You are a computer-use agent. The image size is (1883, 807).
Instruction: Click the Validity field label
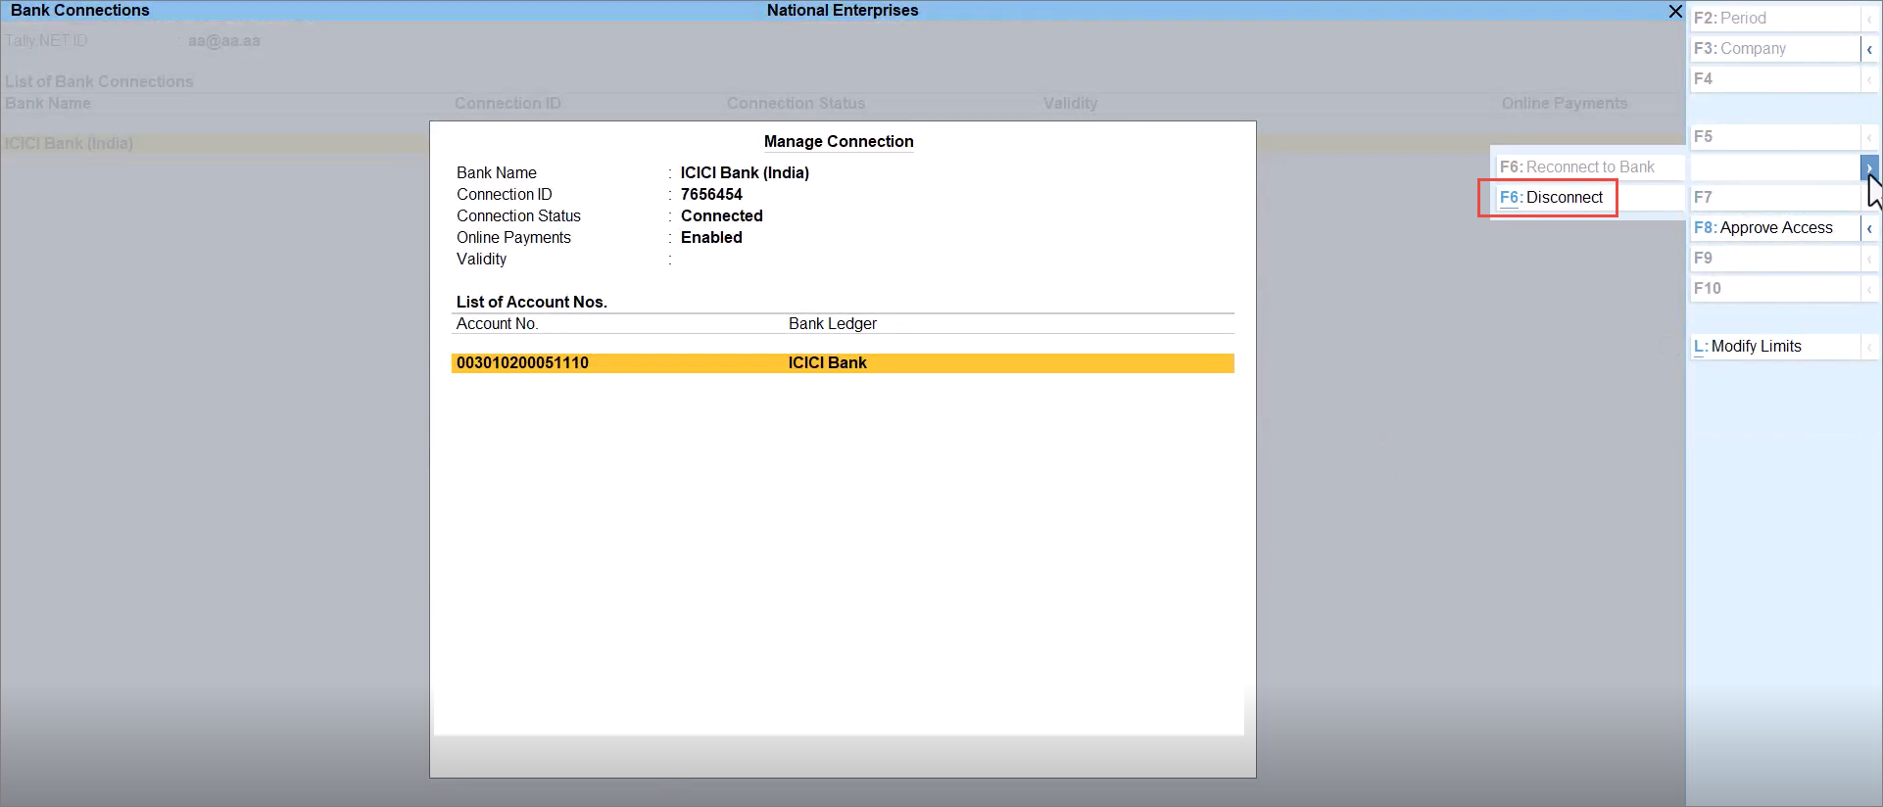481,260
